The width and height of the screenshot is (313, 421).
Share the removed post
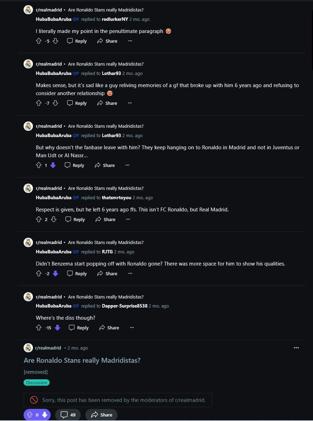click(101, 415)
